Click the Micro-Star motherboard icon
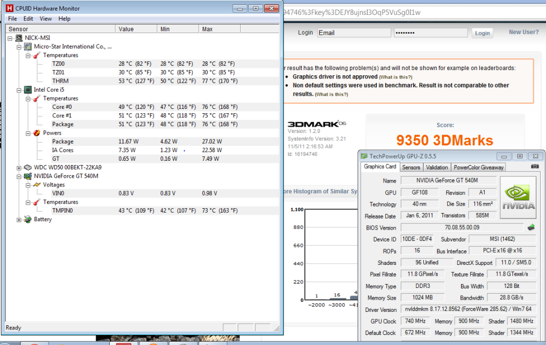546x345 pixels. [x=28, y=46]
